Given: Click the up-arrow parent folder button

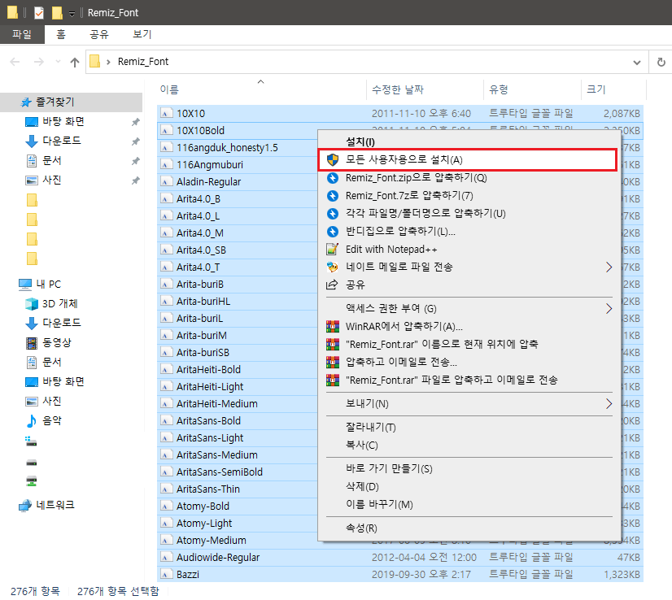Looking at the screenshot, I should pos(75,63).
